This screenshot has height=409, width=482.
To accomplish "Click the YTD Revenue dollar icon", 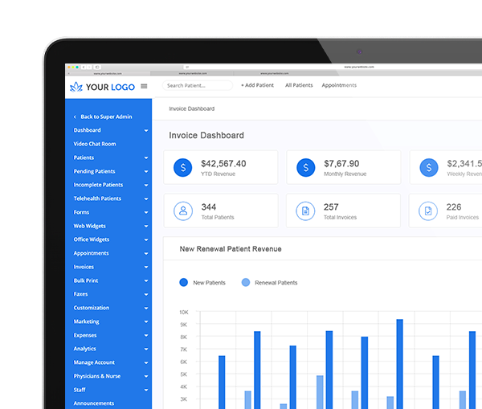I will coord(183,167).
